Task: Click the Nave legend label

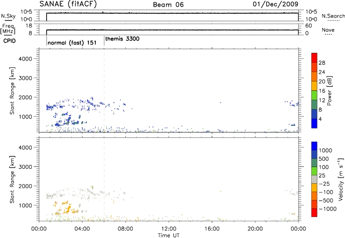Action: tap(328, 30)
